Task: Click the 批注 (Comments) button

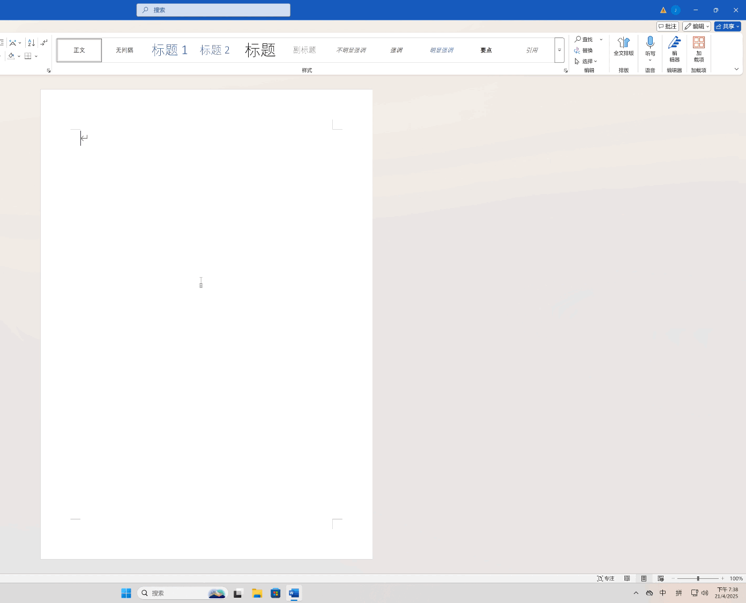Action: click(x=667, y=26)
